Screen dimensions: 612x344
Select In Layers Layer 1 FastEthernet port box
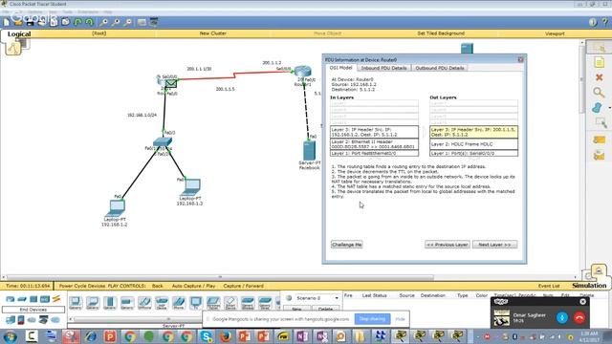[x=374, y=154]
